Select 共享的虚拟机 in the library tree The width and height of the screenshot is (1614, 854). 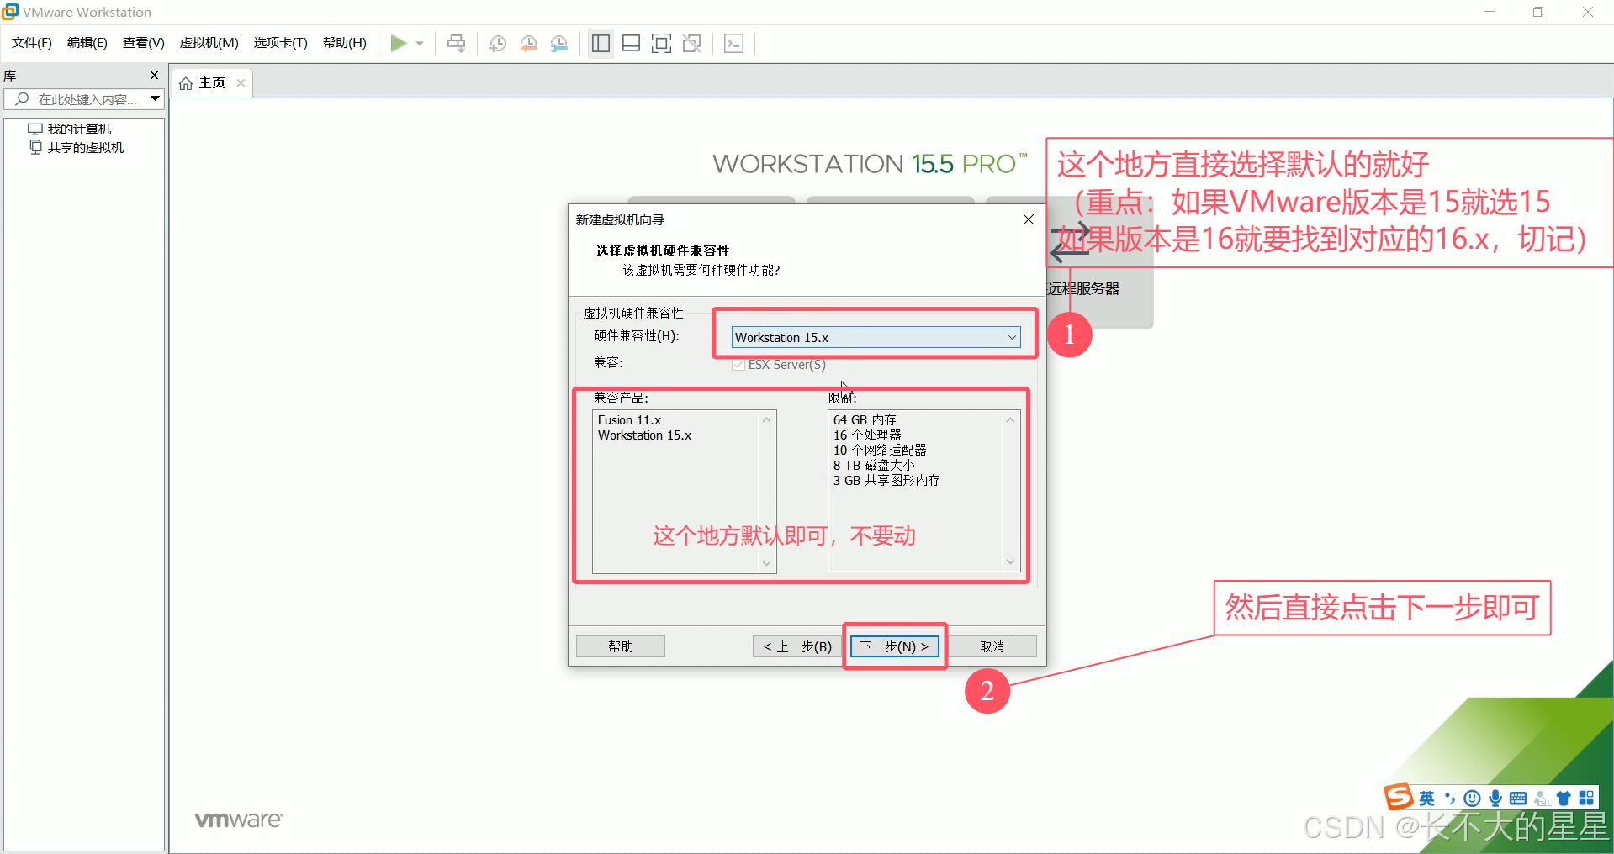coord(85,147)
